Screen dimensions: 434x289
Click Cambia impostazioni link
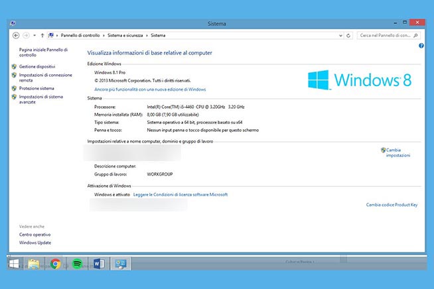pos(398,152)
